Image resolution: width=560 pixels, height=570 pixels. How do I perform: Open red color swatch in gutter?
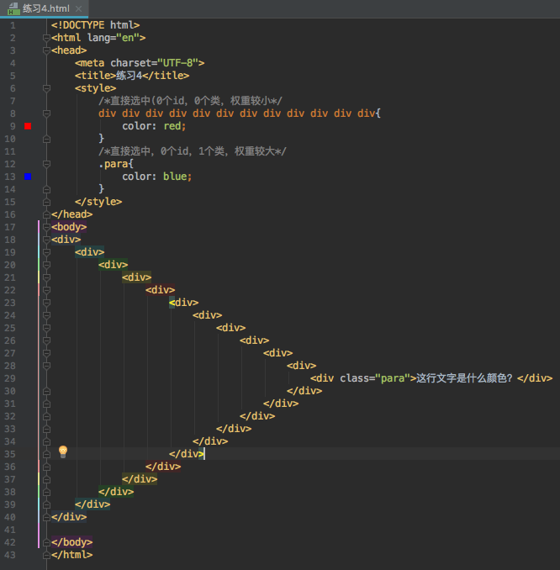[28, 126]
